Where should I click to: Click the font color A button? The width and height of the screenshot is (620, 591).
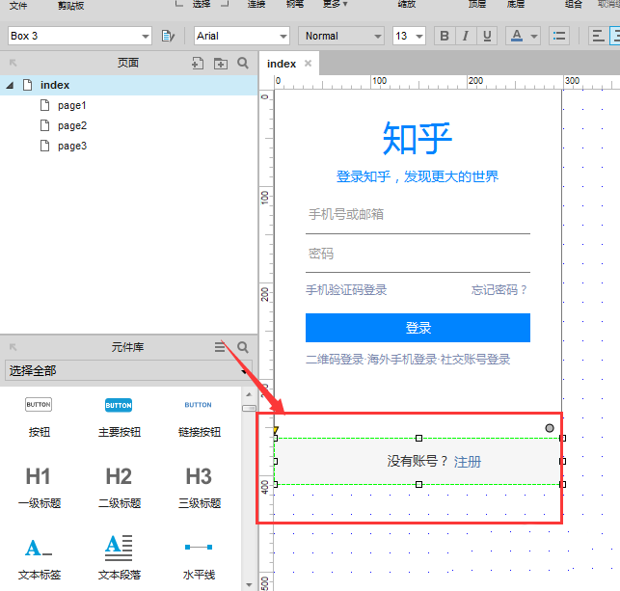coord(517,36)
